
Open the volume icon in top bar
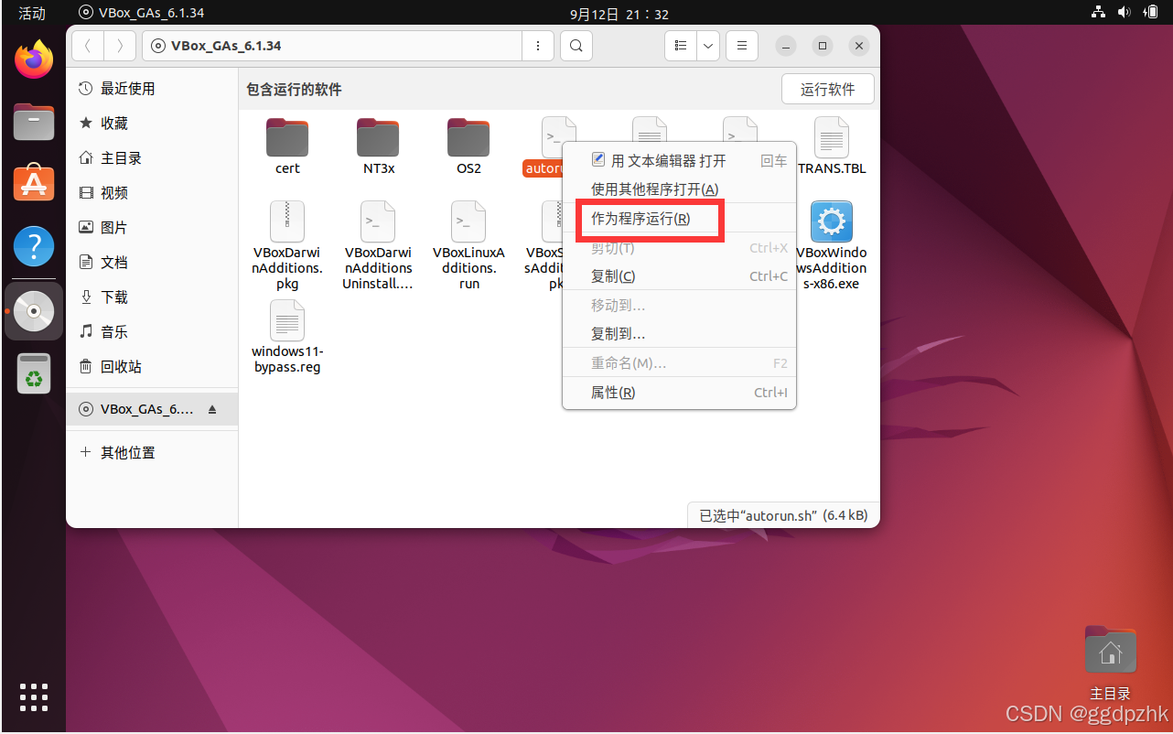click(1124, 13)
